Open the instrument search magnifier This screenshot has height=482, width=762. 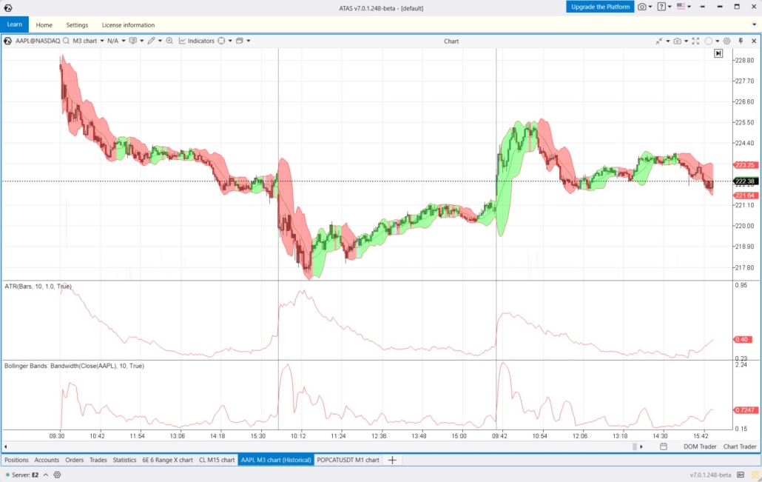tap(67, 41)
